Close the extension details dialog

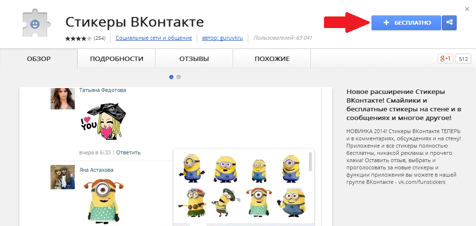(x=467, y=9)
